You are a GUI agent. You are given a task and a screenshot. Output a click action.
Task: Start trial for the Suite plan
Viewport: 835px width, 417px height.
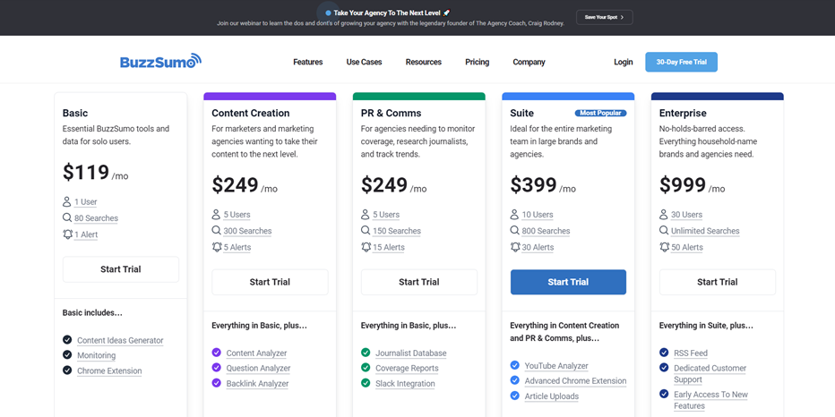click(568, 282)
